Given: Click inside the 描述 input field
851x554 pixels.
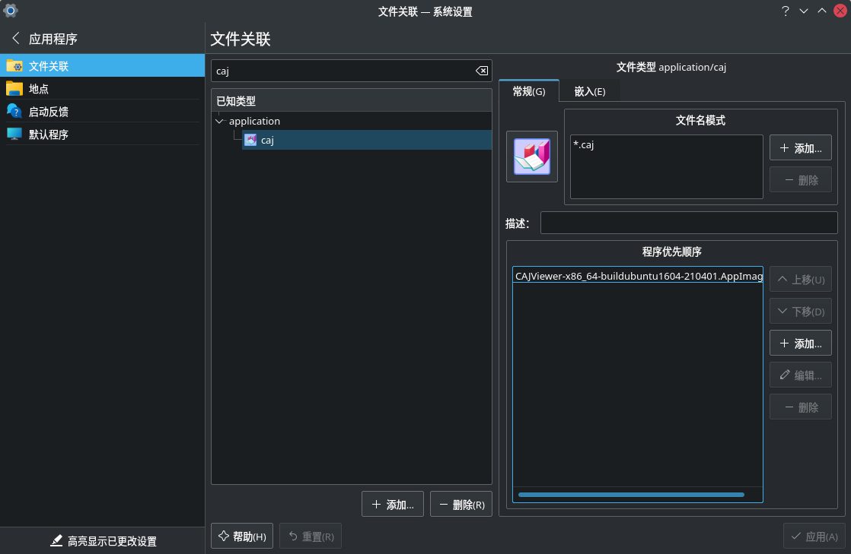Looking at the screenshot, I should (689, 222).
